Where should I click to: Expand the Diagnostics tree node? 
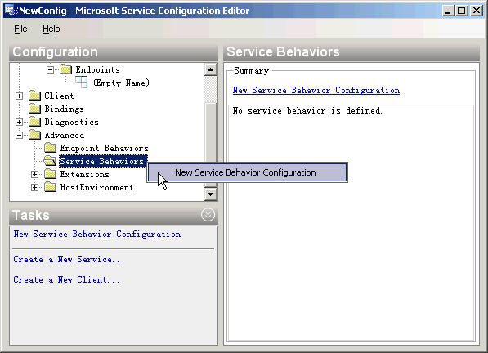19,122
